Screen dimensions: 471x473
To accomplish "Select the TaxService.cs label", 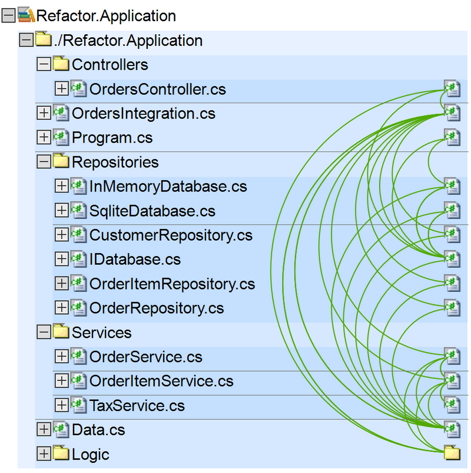I will tap(137, 405).
